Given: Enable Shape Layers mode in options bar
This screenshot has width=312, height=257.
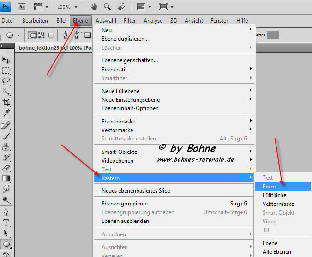Looking at the screenshot, I should point(33,35).
